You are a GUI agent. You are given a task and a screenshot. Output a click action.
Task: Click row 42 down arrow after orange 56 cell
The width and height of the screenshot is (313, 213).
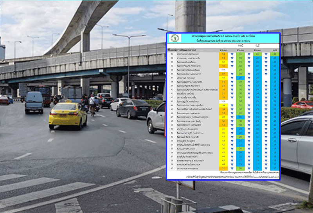point(232,97)
